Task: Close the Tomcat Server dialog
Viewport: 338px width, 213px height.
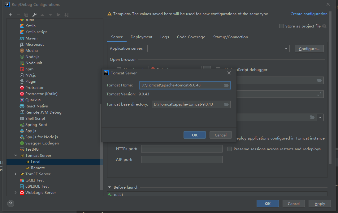Action: pos(229,73)
